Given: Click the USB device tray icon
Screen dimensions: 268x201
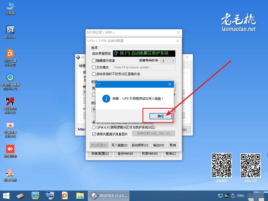Looking at the screenshot, I should pos(233,196).
